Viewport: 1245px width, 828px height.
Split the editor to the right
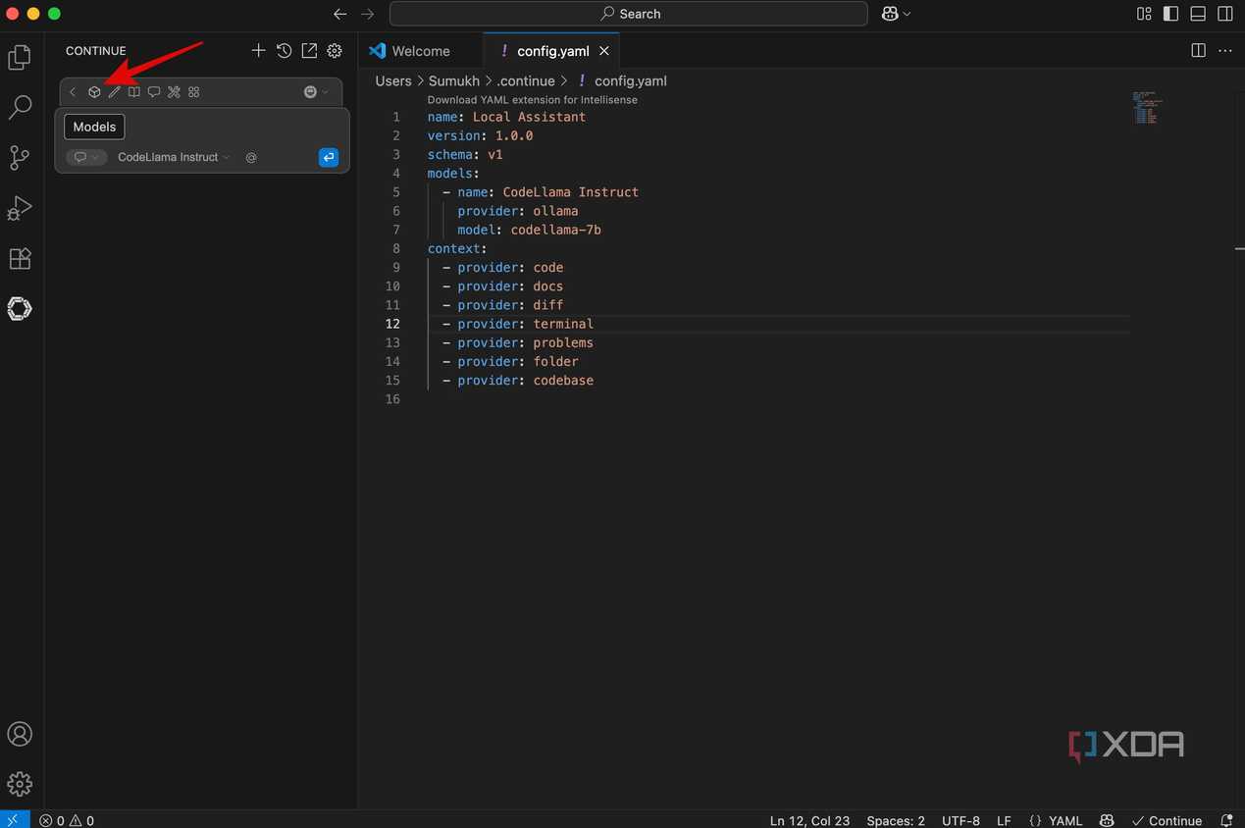point(1198,50)
